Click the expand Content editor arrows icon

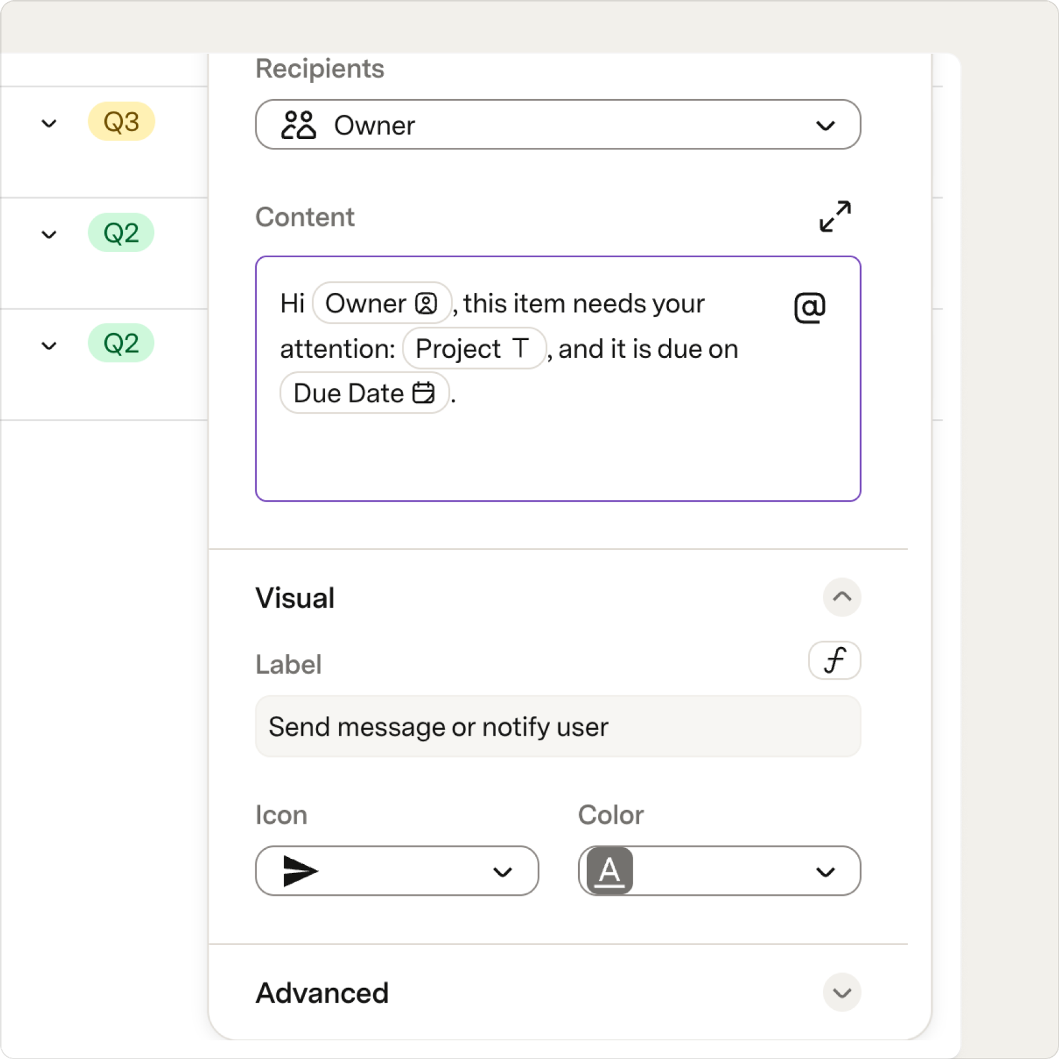click(835, 217)
